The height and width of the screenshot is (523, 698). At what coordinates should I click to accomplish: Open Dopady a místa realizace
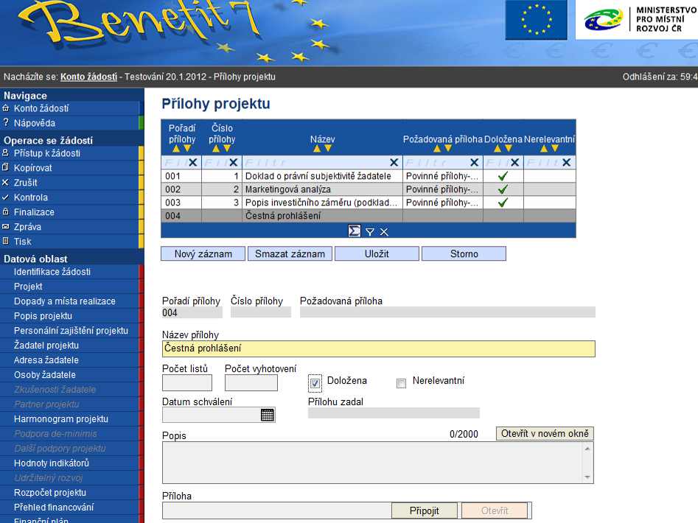(65, 301)
